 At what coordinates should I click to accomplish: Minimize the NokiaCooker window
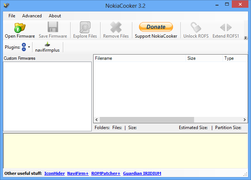217,5
